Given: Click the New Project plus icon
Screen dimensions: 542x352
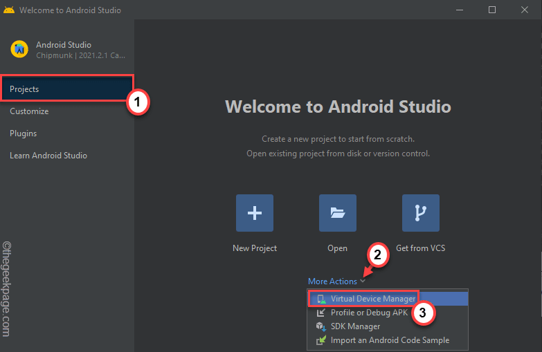Looking at the screenshot, I should 255,213.
